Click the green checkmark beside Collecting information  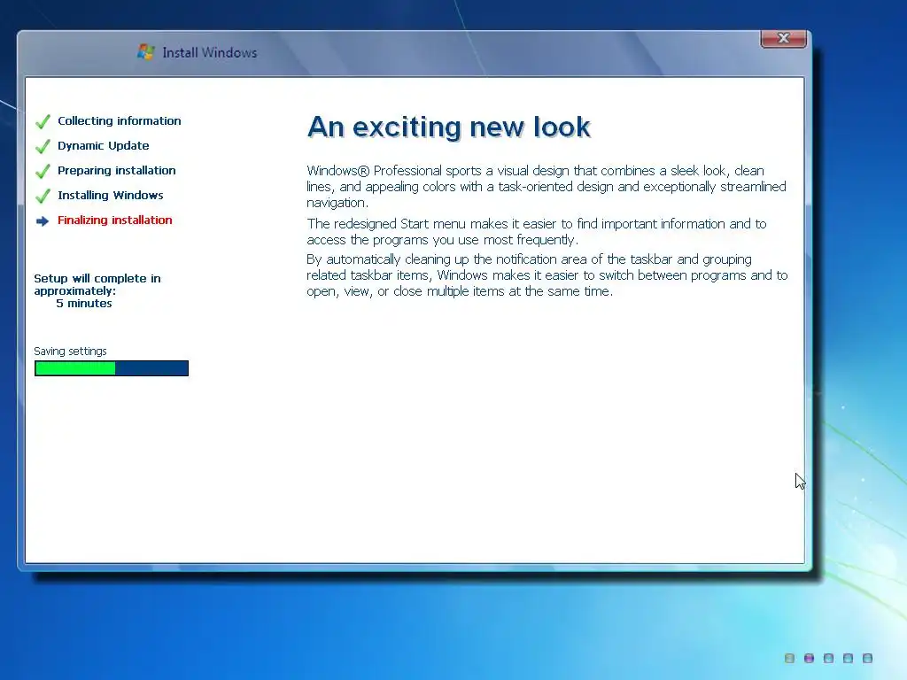point(43,121)
